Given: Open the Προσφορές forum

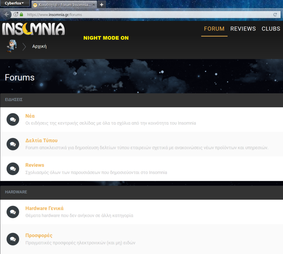Looking at the screenshot, I should tap(39, 235).
